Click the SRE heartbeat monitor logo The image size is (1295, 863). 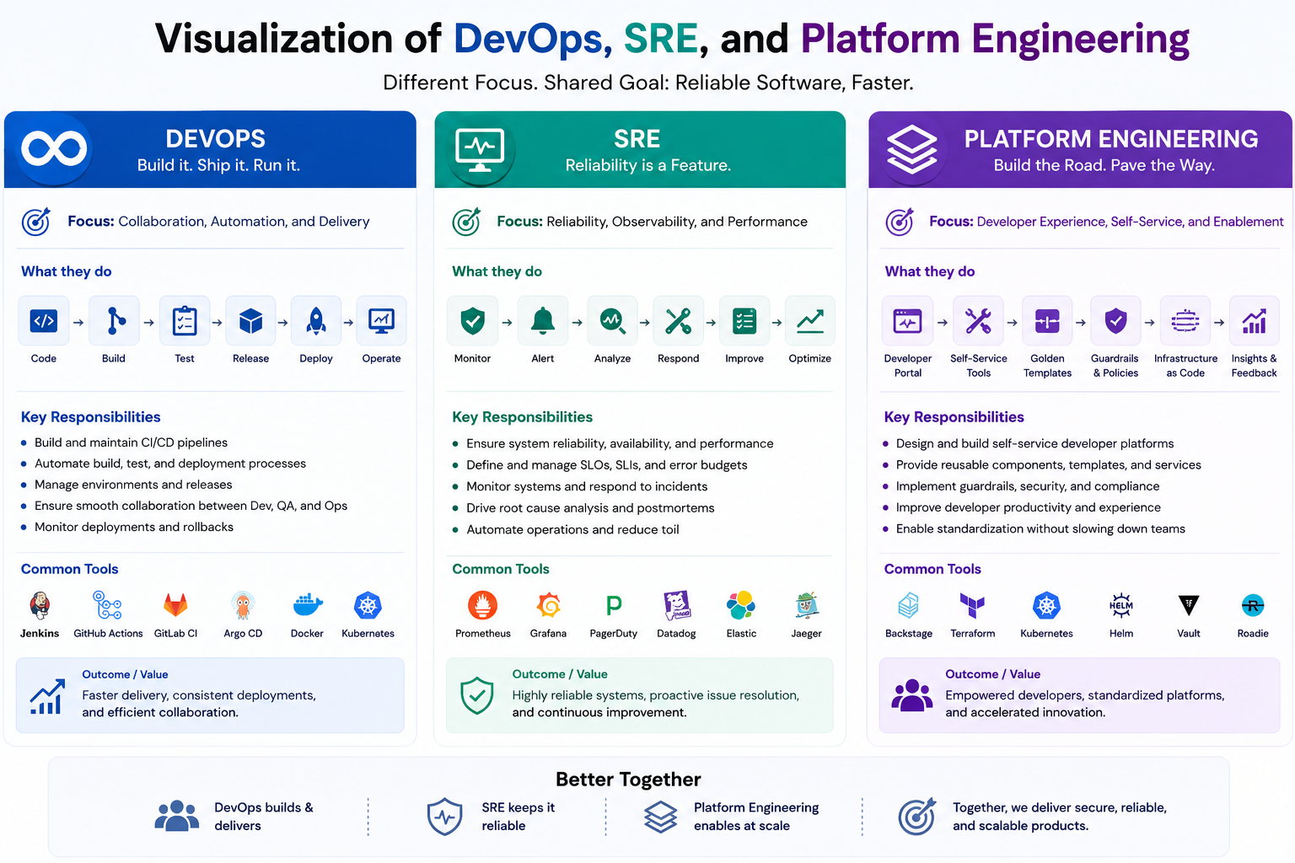[480, 150]
